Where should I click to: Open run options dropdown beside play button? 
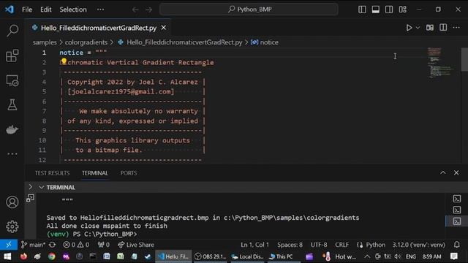(x=418, y=28)
